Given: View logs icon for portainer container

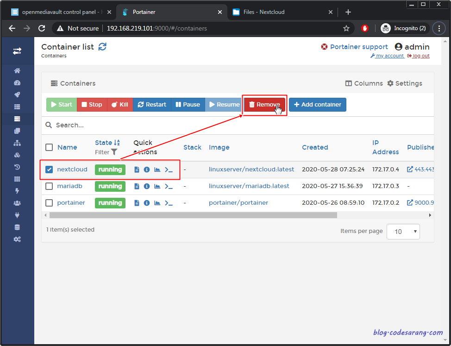Looking at the screenshot, I should (x=137, y=203).
